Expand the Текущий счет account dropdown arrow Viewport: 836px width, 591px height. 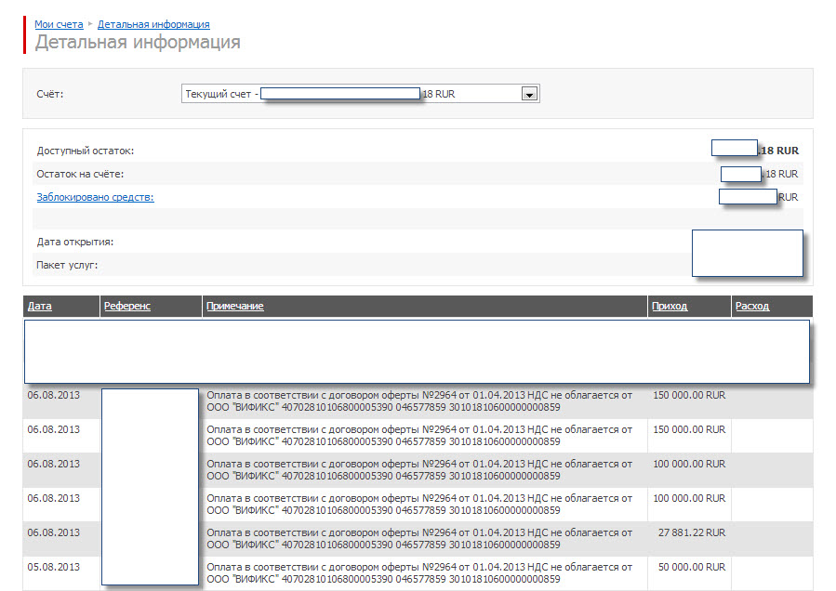click(529, 94)
